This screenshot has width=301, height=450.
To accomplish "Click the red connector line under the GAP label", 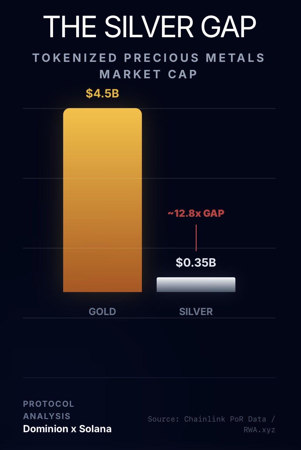I will (x=196, y=238).
